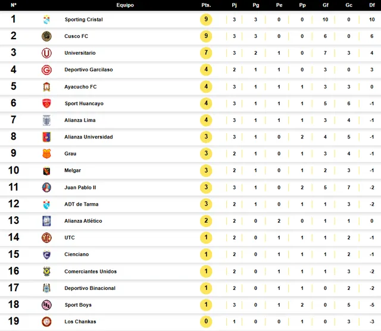Open the Alianza Lima striped crest
The width and height of the screenshot is (381, 331).
(46, 120)
